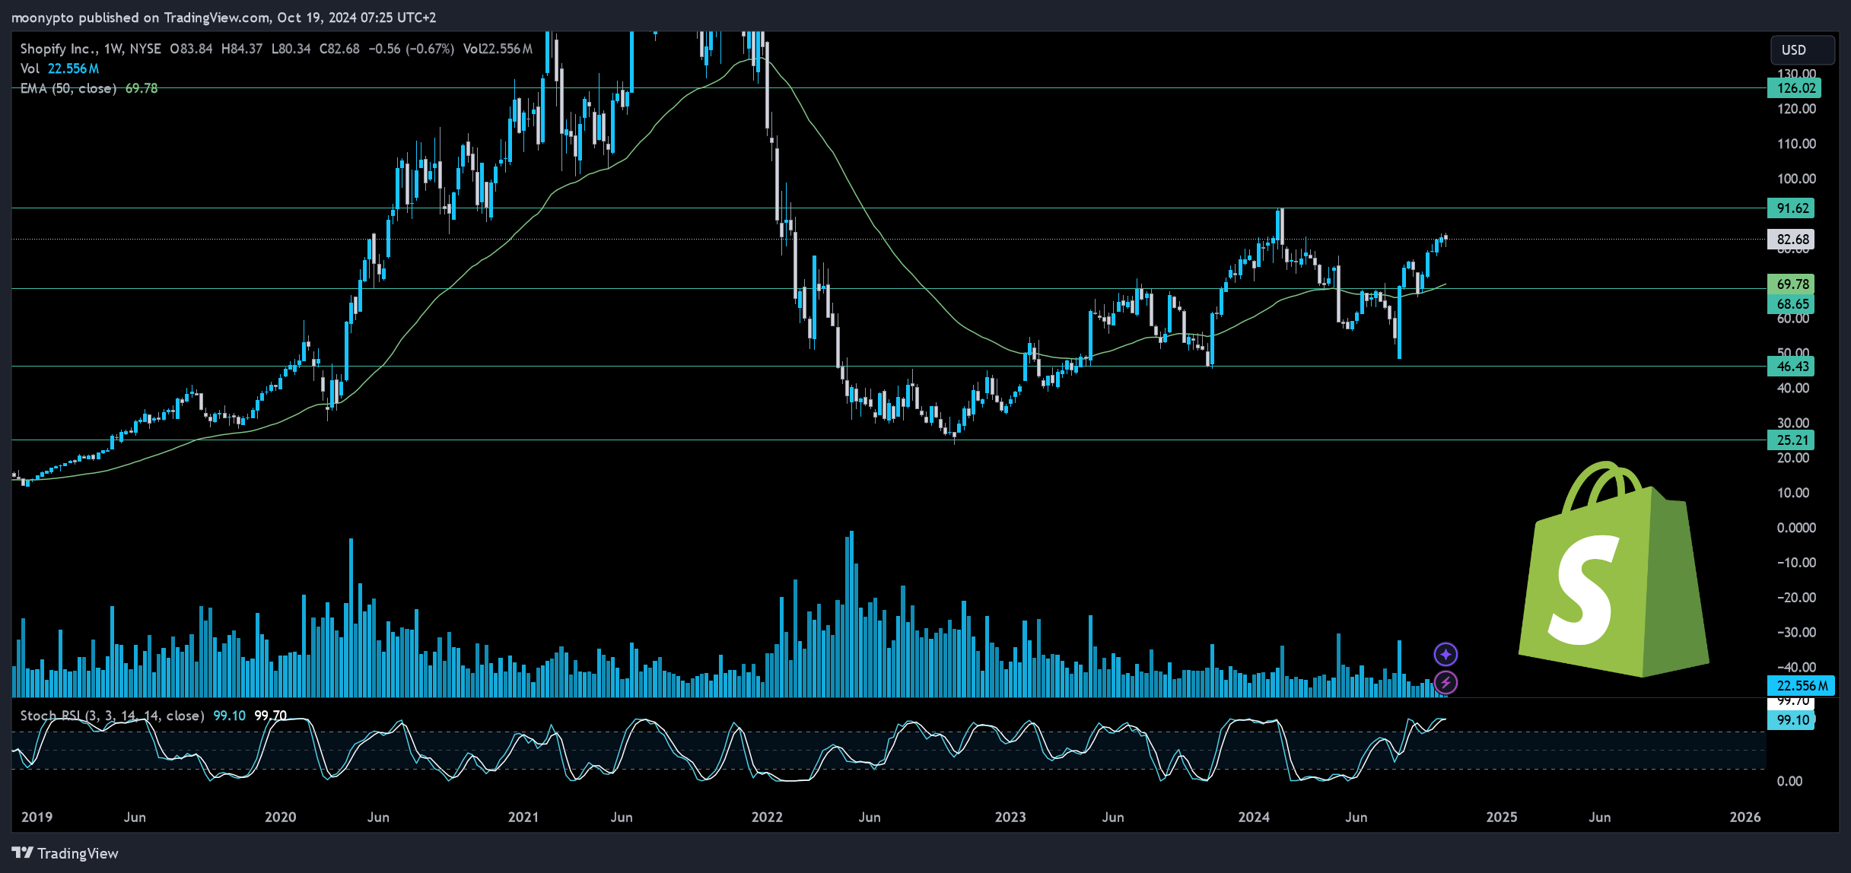Image resolution: width=1851 pixels, height=873 pixels.
Task: Click the purple star earnings event icon
Action: point(1445,654)
